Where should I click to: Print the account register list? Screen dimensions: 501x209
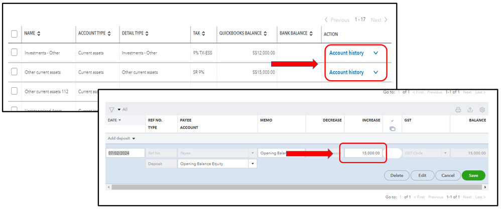coord(458,110)
